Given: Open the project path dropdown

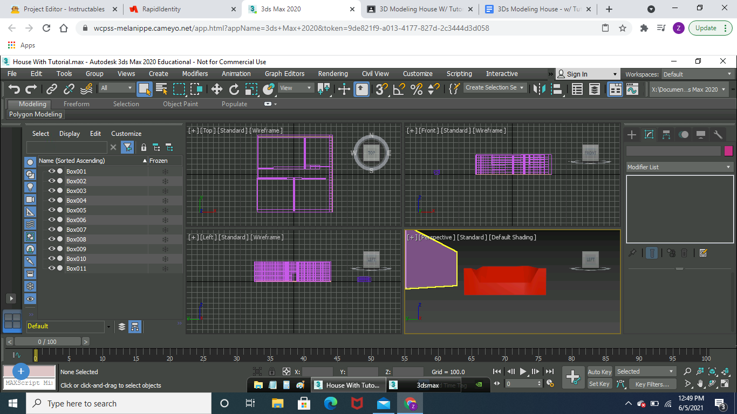Looking at the screenshot, I should point(689,89).
